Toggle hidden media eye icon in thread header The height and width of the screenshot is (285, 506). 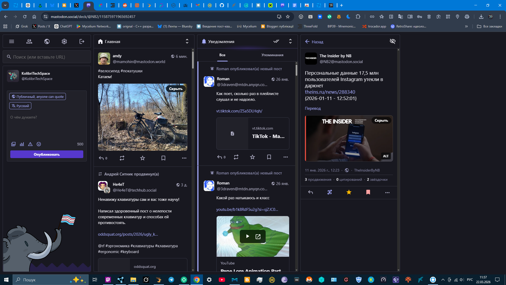coord(392,41)
